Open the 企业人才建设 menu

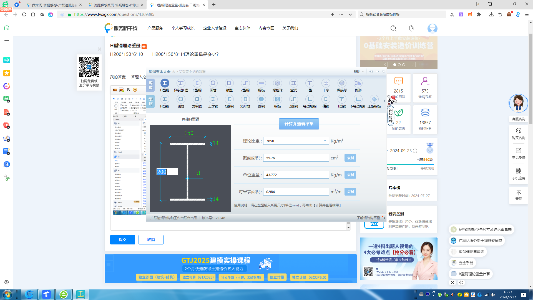point(215,28)
